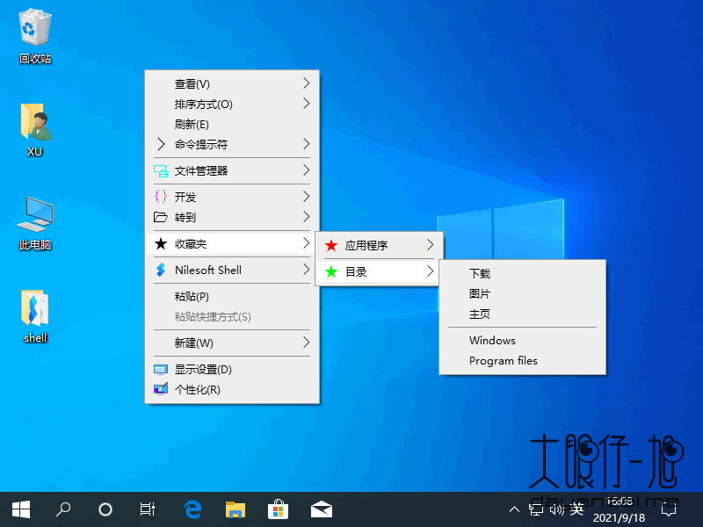Click the input method 英 indicator
Viewport: 703px width, 527px height.
coord(576,509)
